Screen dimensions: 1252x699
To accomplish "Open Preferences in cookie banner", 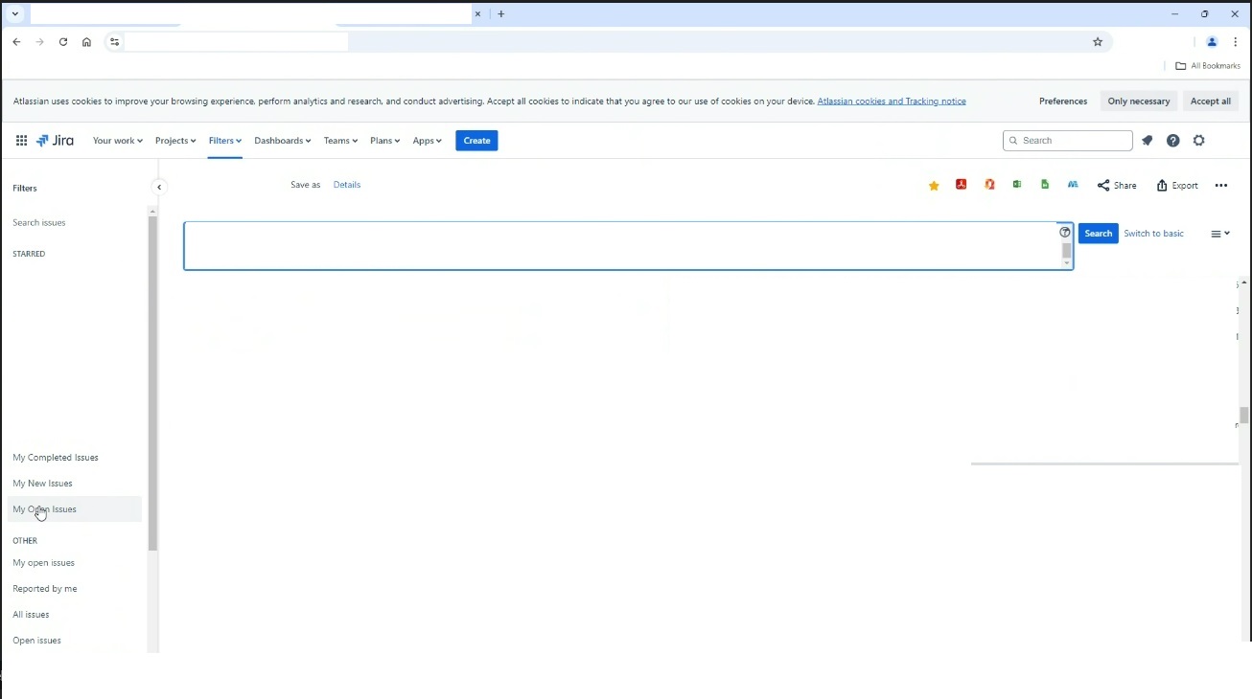I will click(x=1063, y=101).
